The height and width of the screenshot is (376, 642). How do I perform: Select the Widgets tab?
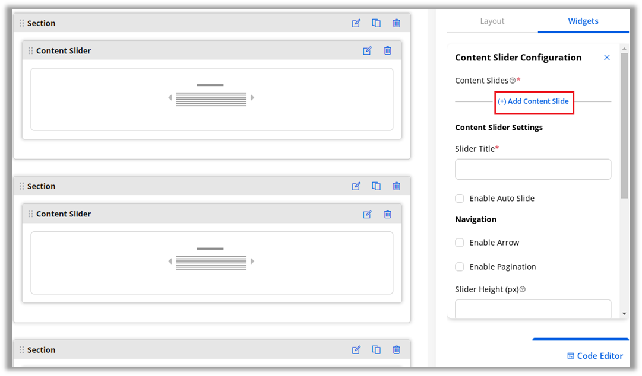click(583, 21)
